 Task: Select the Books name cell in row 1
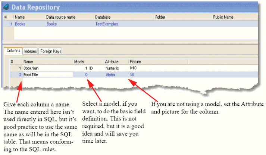(20, 24)
